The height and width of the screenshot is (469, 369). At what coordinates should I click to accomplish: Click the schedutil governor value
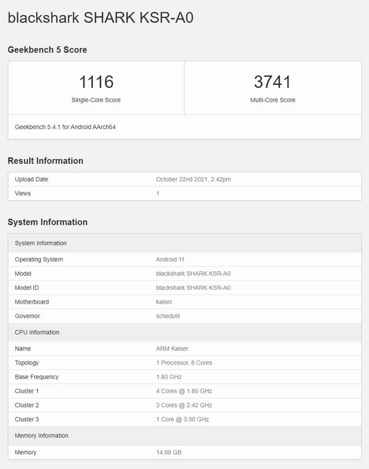coord(168,316)
